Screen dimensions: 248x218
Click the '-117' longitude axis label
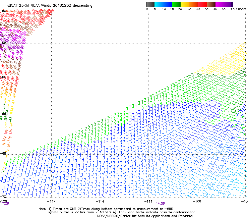click(51, 201)
